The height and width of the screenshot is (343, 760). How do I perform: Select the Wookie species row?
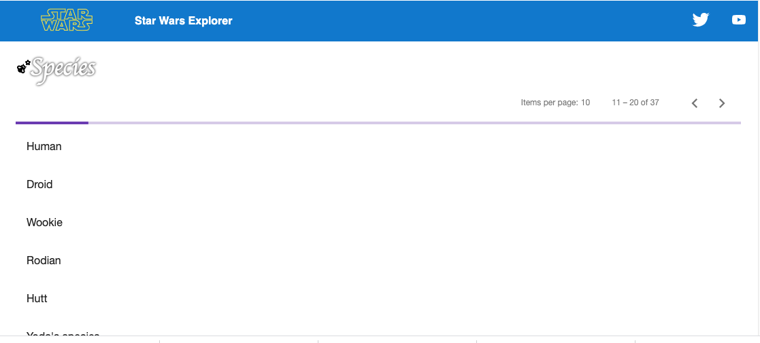click(378, 223)
